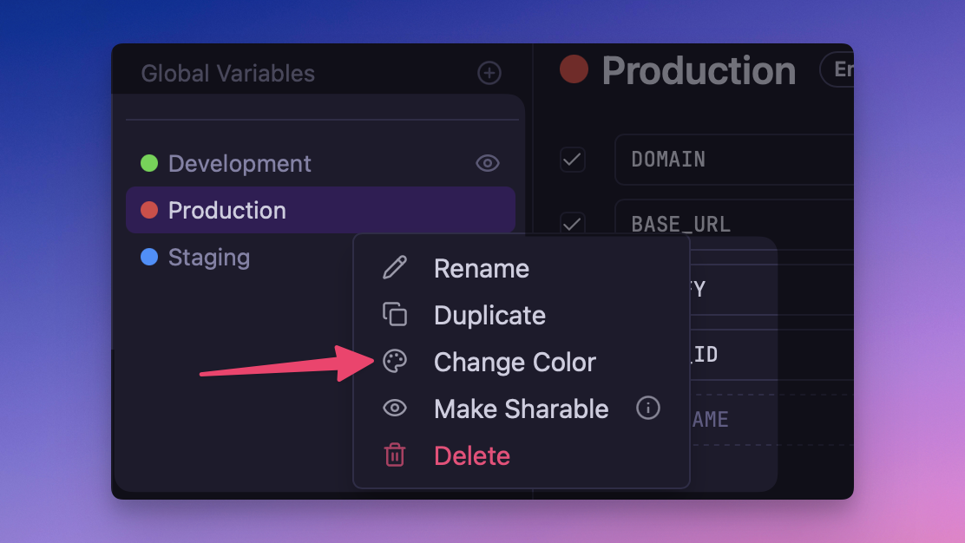Click the plus icon beside Global Variables
The height and width of the screenshot is (543, 965).
coord(489,74)
